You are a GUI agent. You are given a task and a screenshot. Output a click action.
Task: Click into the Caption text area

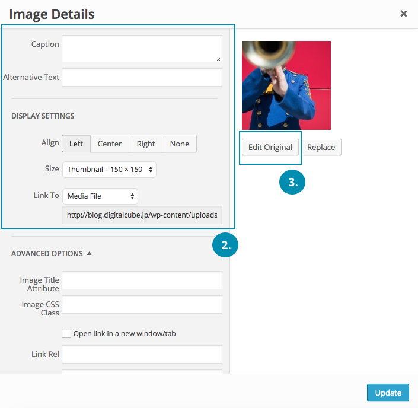pyautogui.click(x=142, y=49)
